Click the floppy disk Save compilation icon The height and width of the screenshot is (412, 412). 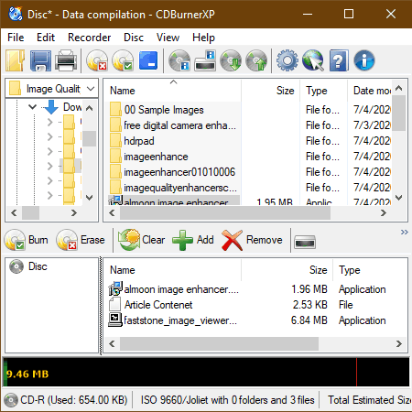[40, 60]
